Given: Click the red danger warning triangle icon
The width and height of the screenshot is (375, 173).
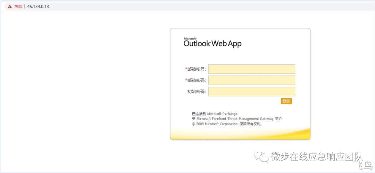Looking at the screenshot, I should point(10,7).
